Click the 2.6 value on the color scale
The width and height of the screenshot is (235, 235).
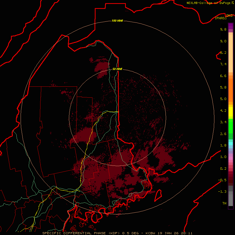click(223, 134)
